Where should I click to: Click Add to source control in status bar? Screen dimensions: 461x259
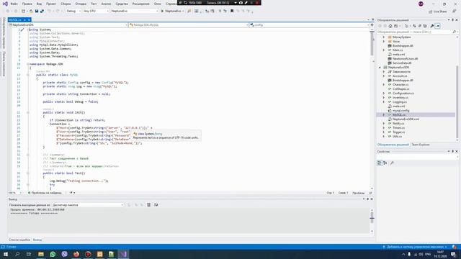point(415,247)
